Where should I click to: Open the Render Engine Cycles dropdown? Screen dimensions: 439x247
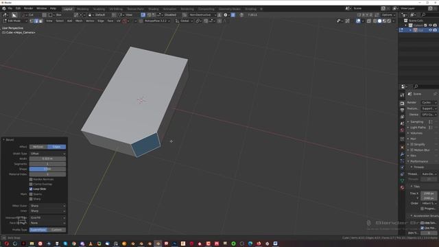click(x=429, y=103)
